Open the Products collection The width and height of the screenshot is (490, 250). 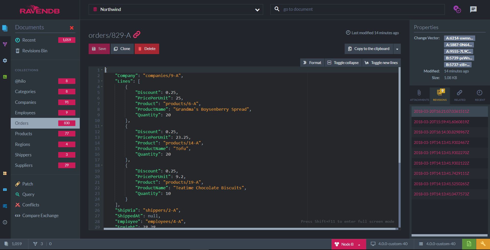pos(45,134)
